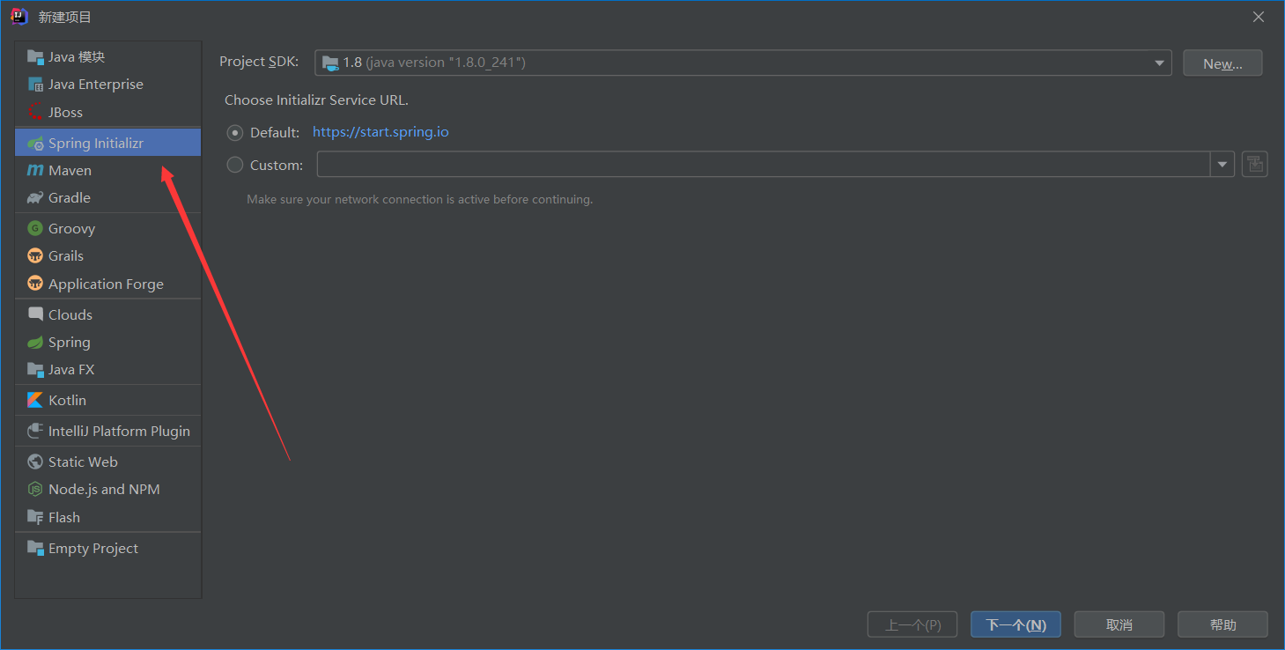Select the Custom service URL radio button

pos(235,165)
